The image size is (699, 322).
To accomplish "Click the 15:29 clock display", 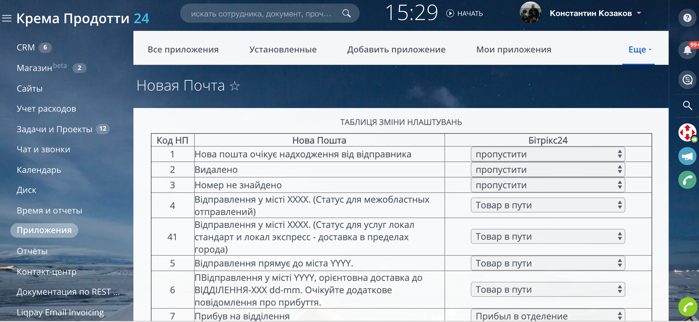I will pyautogui.click(x=412, y=13).
